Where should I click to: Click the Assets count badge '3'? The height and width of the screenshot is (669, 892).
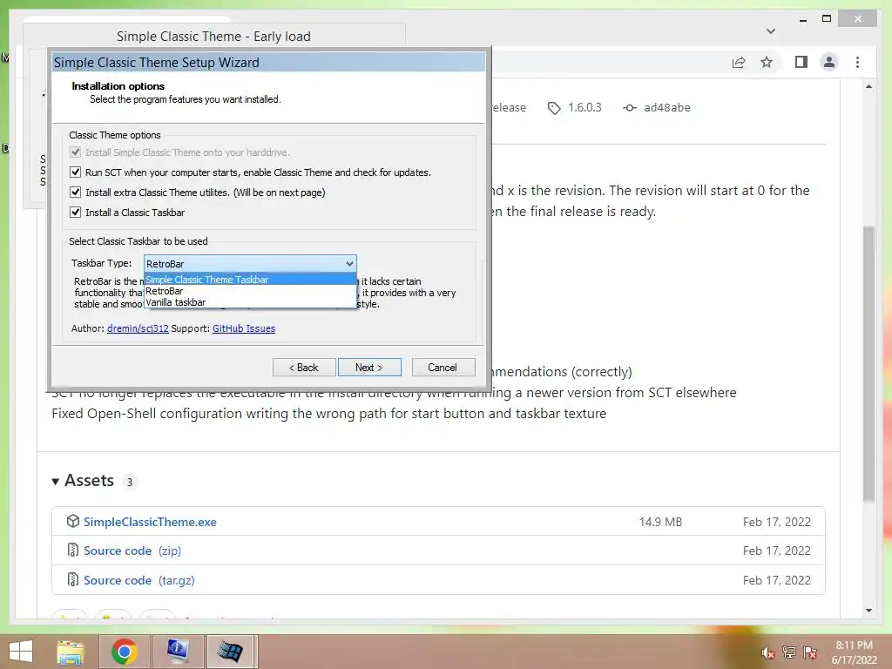pos(130,482)
